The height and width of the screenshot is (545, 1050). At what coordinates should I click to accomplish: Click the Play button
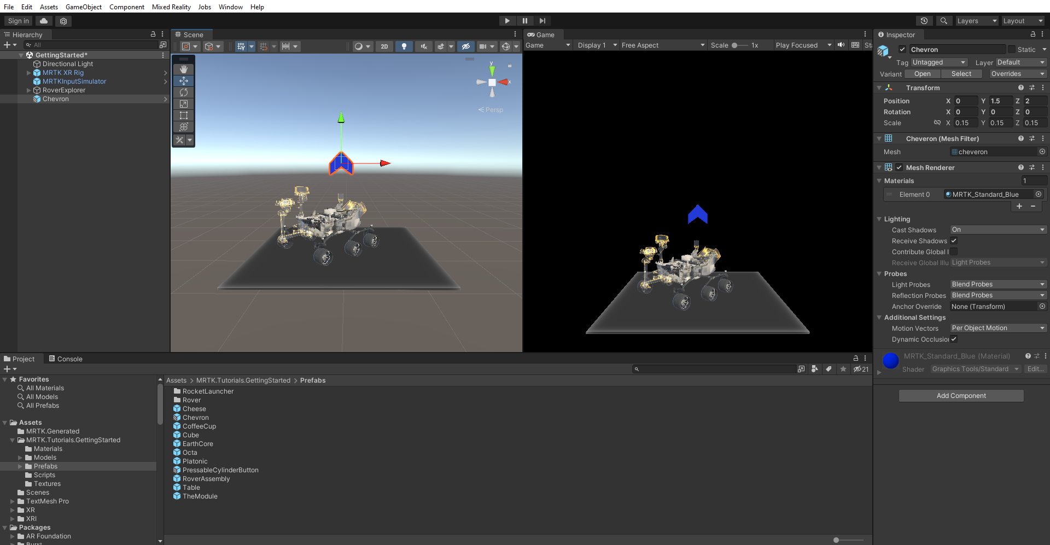[507, 21]
